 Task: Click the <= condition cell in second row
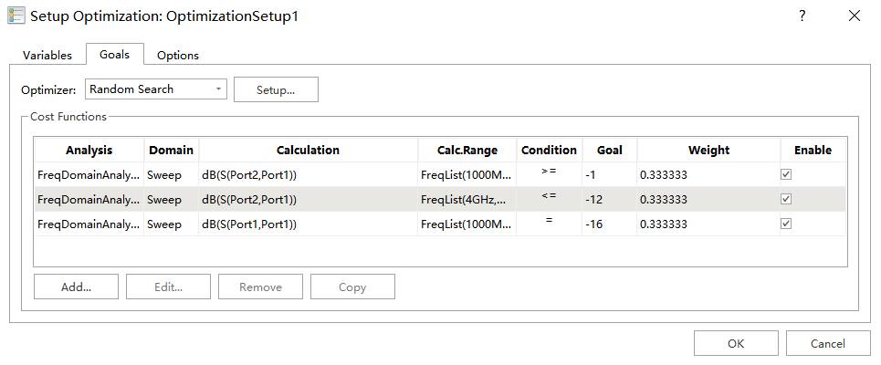pyautogui.click(x=549, y=199)
